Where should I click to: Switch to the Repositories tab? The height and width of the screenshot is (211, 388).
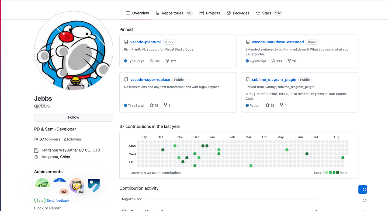(174, 13)
